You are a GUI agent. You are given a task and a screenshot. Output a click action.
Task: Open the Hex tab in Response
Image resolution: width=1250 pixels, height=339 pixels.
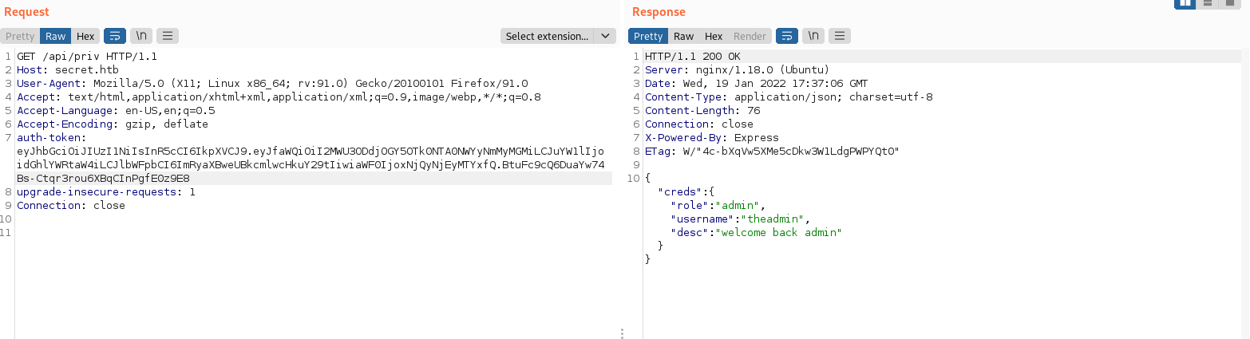714,36
